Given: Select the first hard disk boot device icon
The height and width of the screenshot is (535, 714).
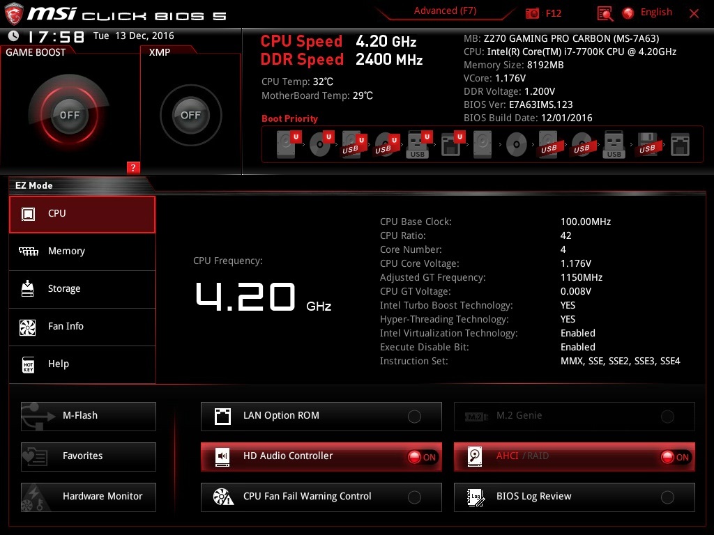Looking at the screenshot, I should pyautogui.click(x=287, y=145).
